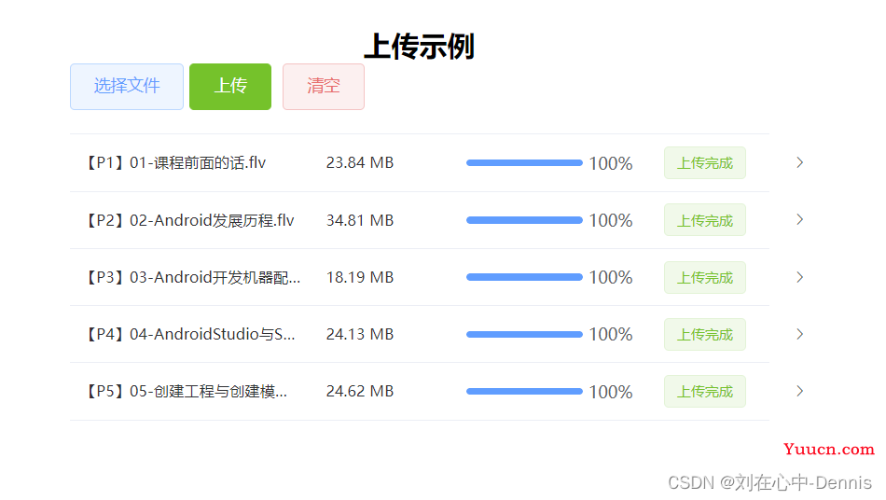886x500 pixels.
Task: Click 上传完成 tag for P3 file
Action: point(705,277)
